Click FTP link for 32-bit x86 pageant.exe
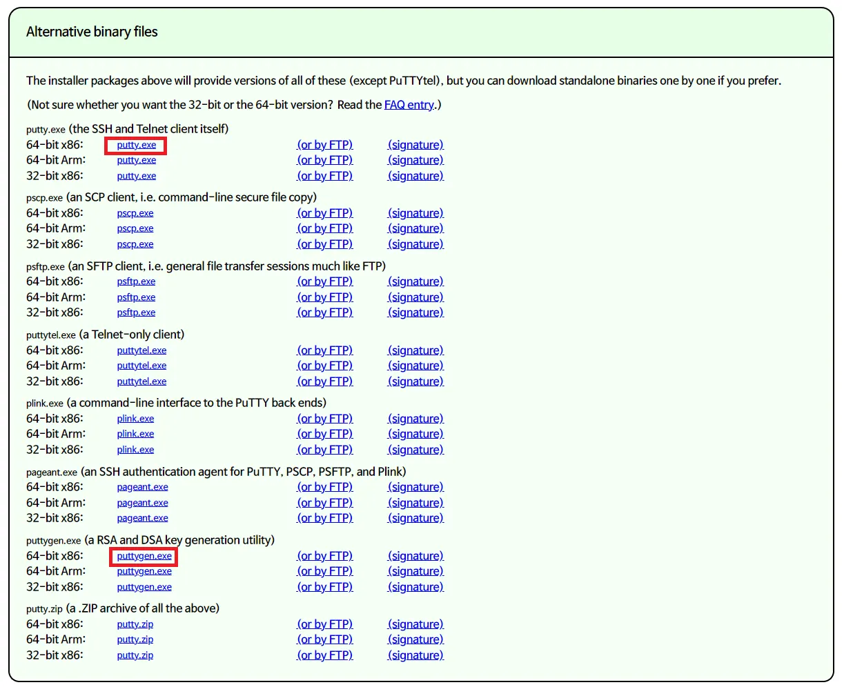 pyautogui.click(x=325, y=518)
